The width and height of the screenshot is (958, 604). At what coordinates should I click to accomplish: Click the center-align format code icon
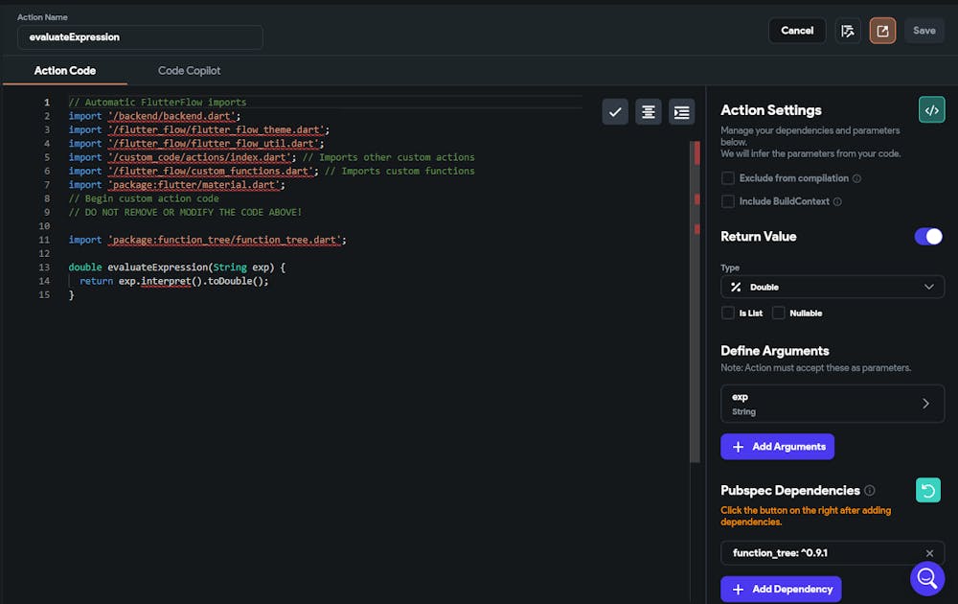coord(649,112)
